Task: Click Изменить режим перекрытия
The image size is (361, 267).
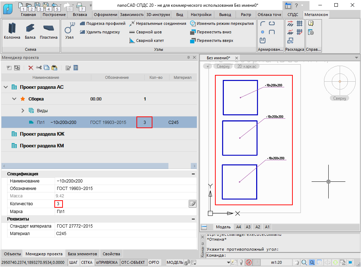Action: 222,23
